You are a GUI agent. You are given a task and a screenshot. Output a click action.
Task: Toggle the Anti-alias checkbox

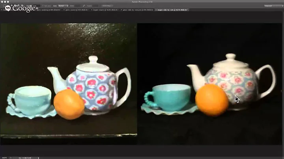pos(43,6)
